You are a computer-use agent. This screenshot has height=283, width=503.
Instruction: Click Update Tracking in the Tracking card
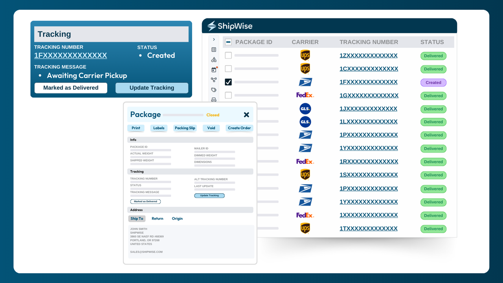point(152,88)
